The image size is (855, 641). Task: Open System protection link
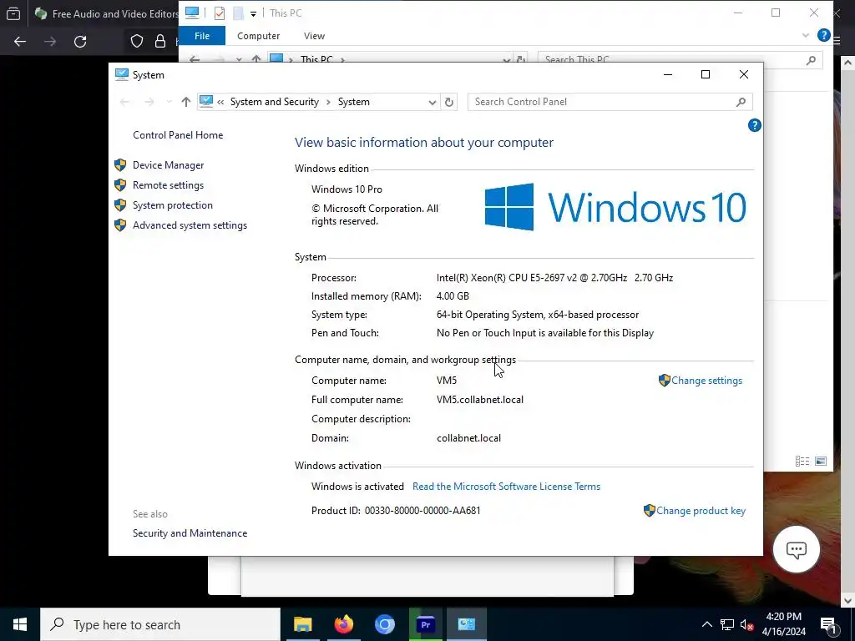pos(172,205)
